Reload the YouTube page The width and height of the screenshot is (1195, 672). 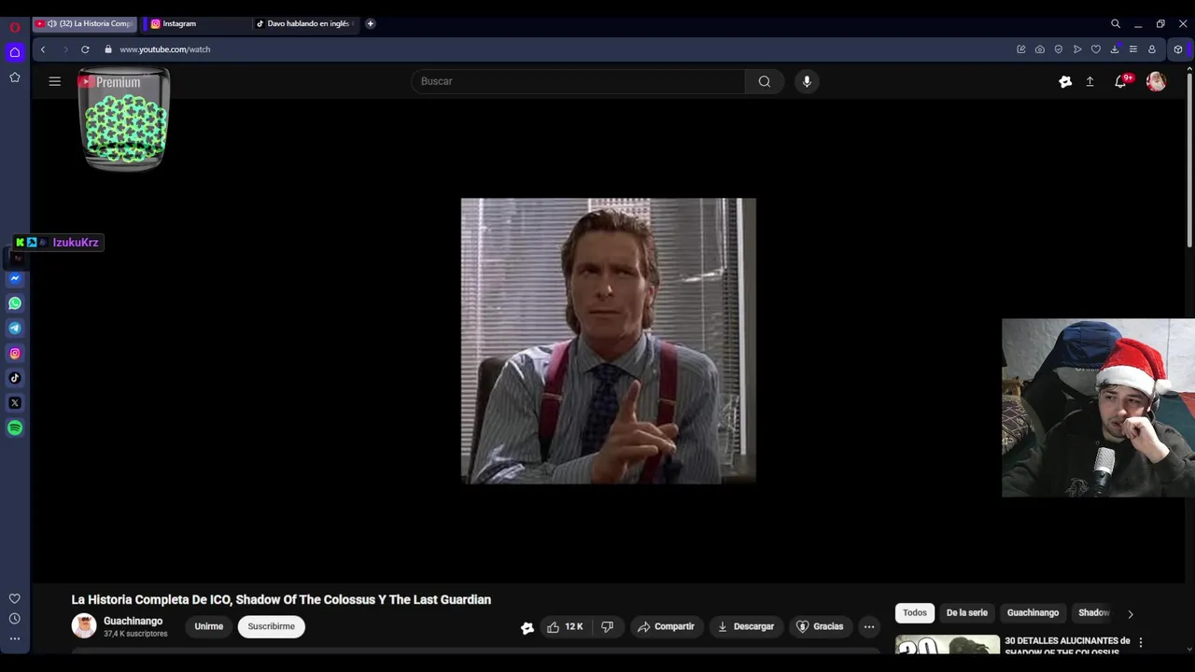tap(85, 49)
